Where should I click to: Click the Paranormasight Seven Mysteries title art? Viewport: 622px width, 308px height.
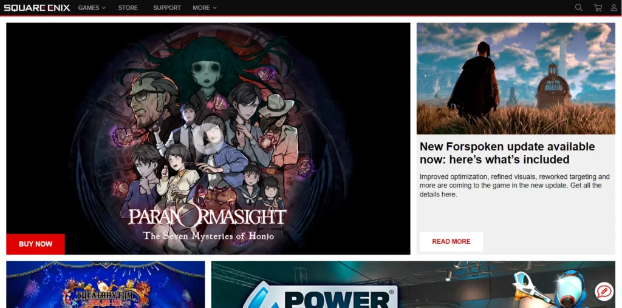point(208,223)
